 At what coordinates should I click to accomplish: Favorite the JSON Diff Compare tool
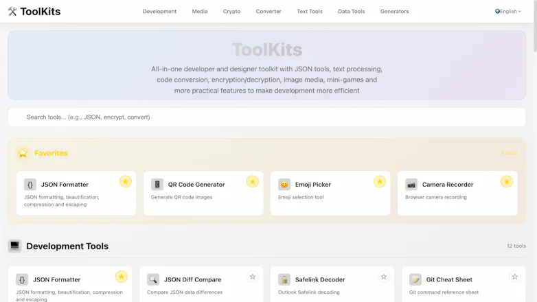coord(253,277)
